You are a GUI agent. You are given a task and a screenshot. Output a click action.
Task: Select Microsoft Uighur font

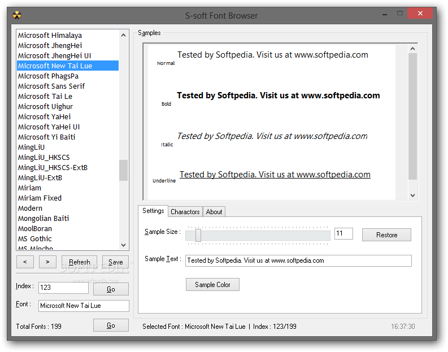pos(68,107)
